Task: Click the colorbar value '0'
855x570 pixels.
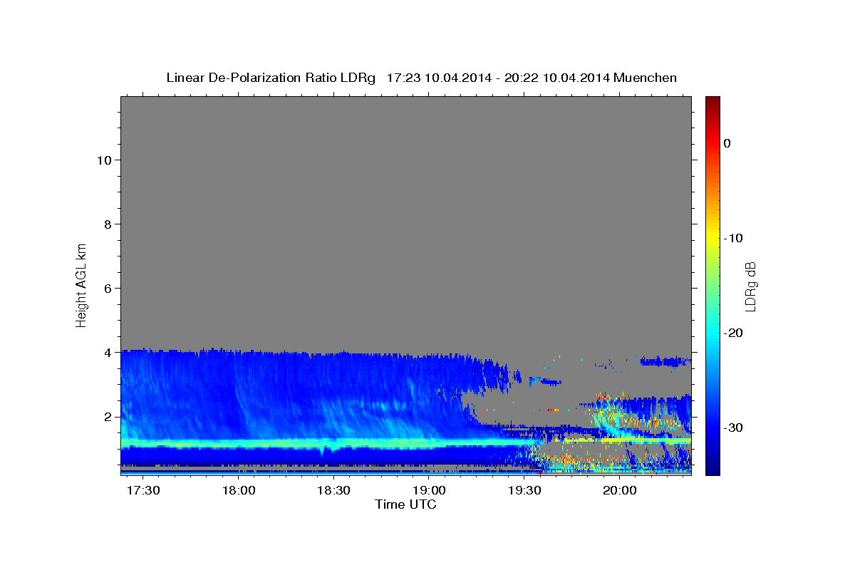Action: click(x=727, y=143)
